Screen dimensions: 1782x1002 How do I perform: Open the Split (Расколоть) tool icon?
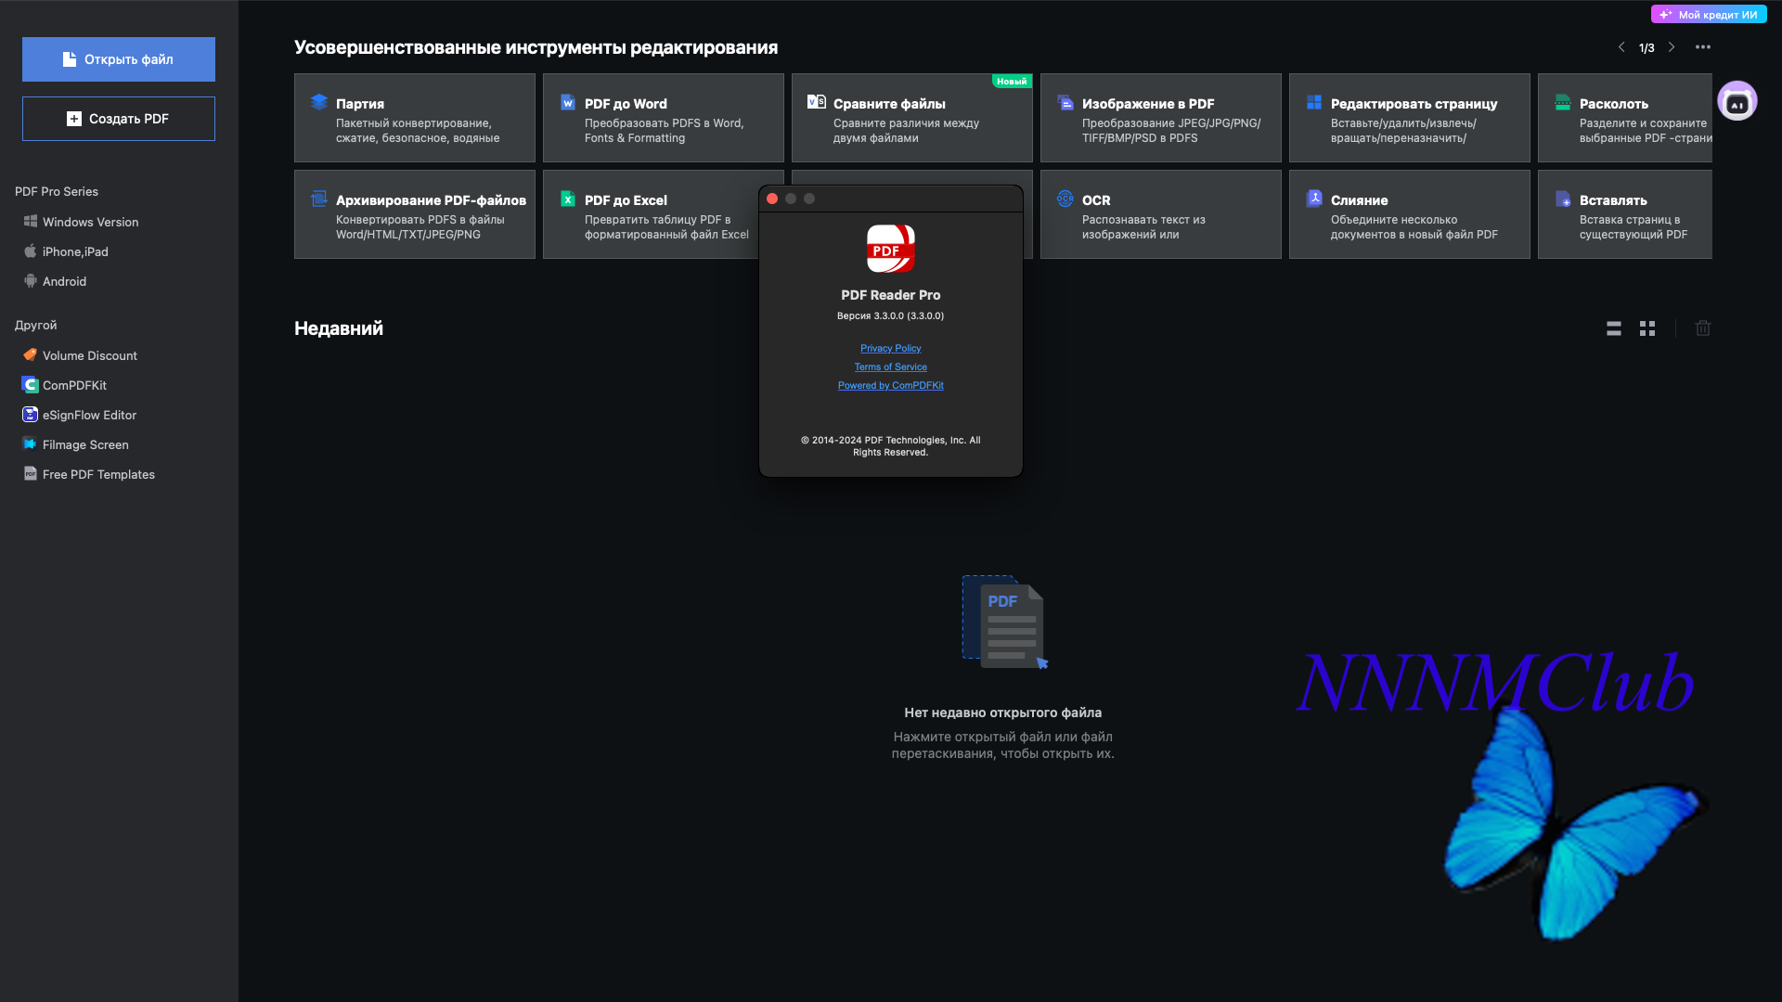(x=1563, y=102)
